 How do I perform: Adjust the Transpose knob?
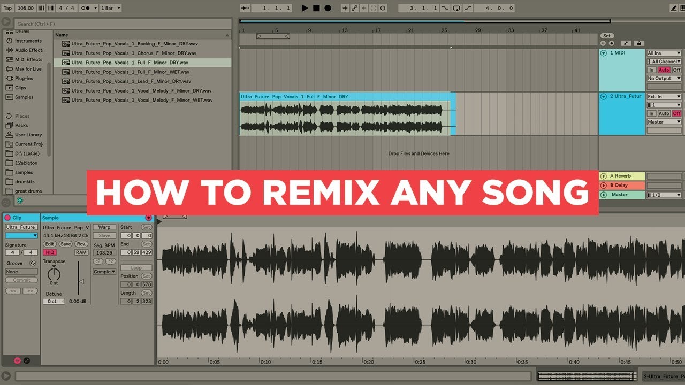pos(54,274)
